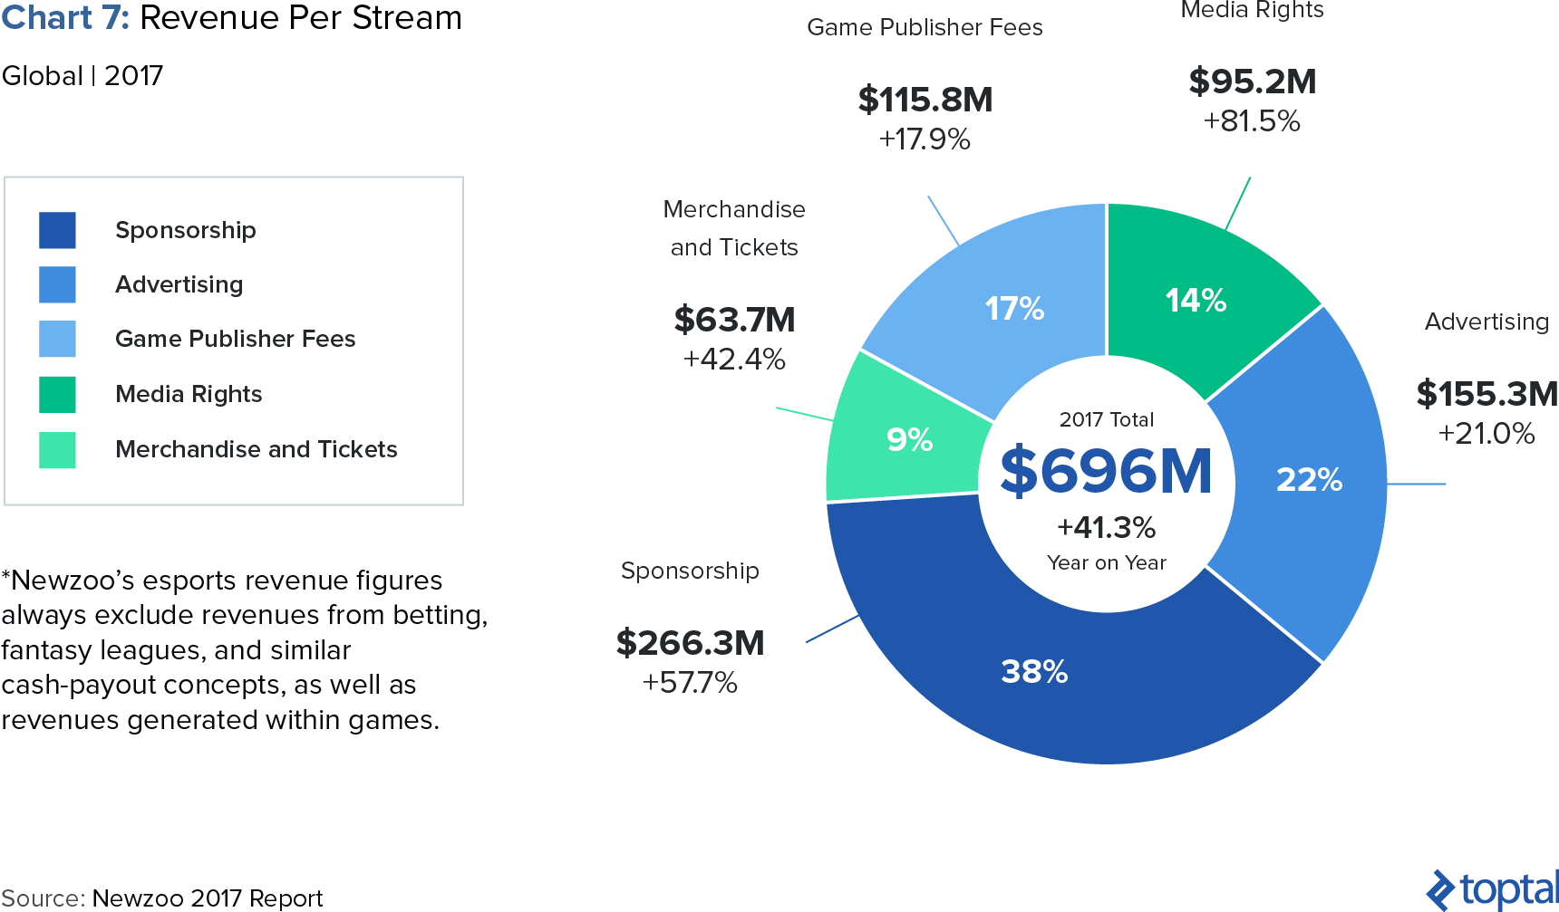Image resolution: width=1559 pixels, height=912 pixels.
Task: Click the Sponsorship legend color swatch
Action: [57, 230]
